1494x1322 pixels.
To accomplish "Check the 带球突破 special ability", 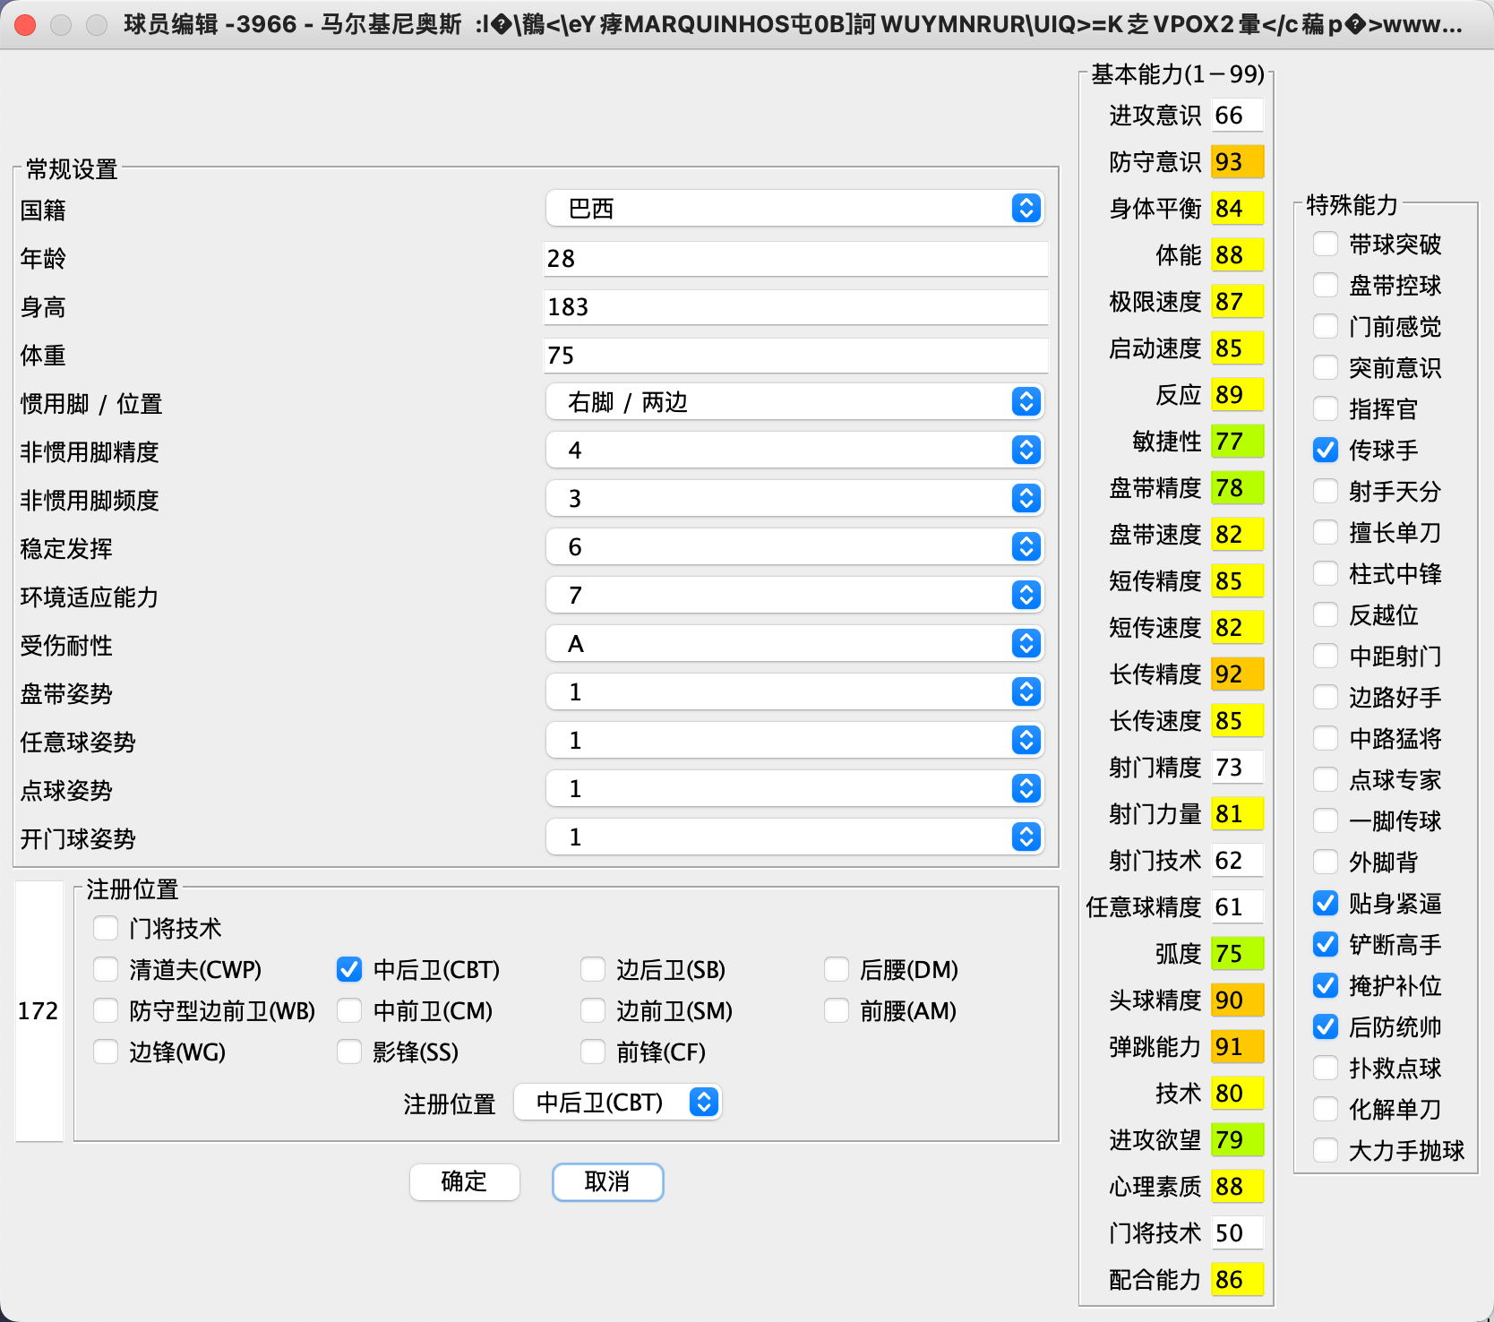I will (1326, 245).
